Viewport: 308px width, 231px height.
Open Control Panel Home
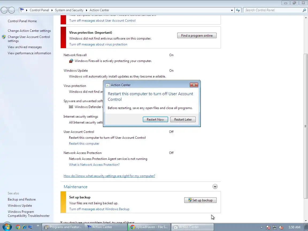(22, 21)
